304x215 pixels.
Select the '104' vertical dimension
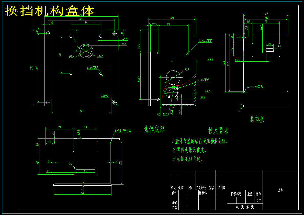coord(60,55)
